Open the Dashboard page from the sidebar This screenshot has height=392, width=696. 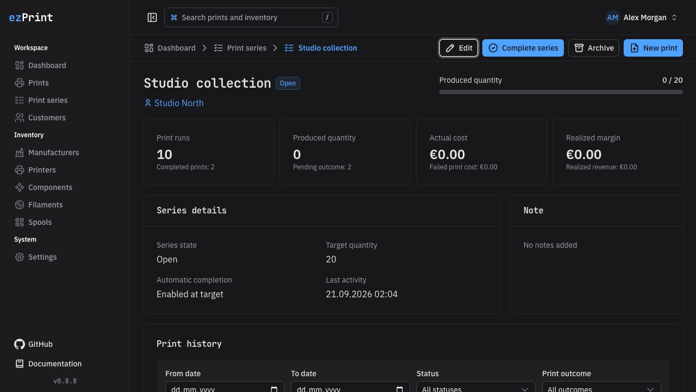[x=65, y=65]
